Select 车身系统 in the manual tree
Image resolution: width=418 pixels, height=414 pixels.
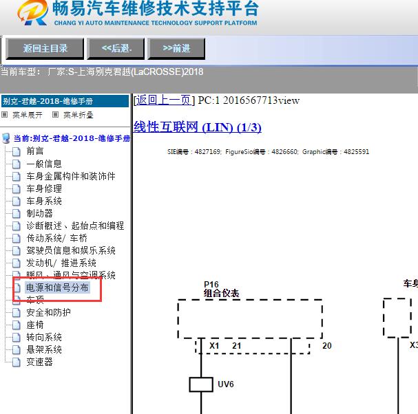[44, 201]
